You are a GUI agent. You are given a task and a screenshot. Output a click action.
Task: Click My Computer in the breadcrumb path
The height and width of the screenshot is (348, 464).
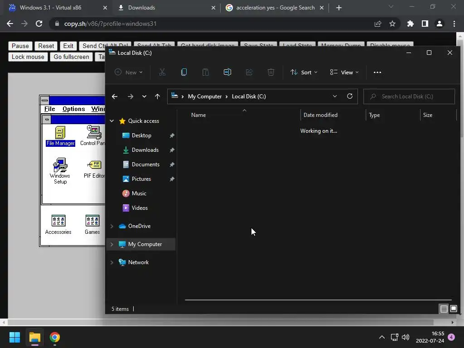coord(205,97)
